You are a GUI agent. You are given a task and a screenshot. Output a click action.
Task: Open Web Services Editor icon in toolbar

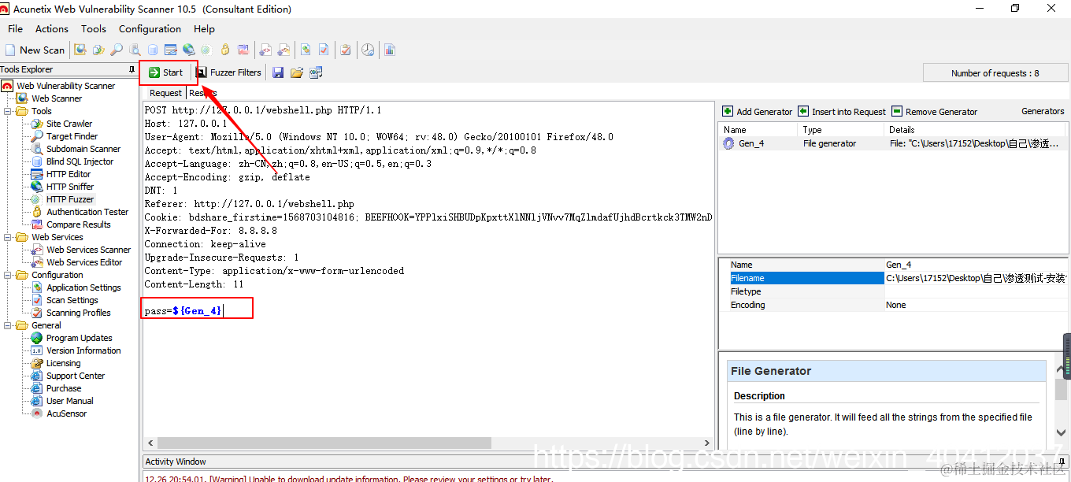click(x=283, y=50)
